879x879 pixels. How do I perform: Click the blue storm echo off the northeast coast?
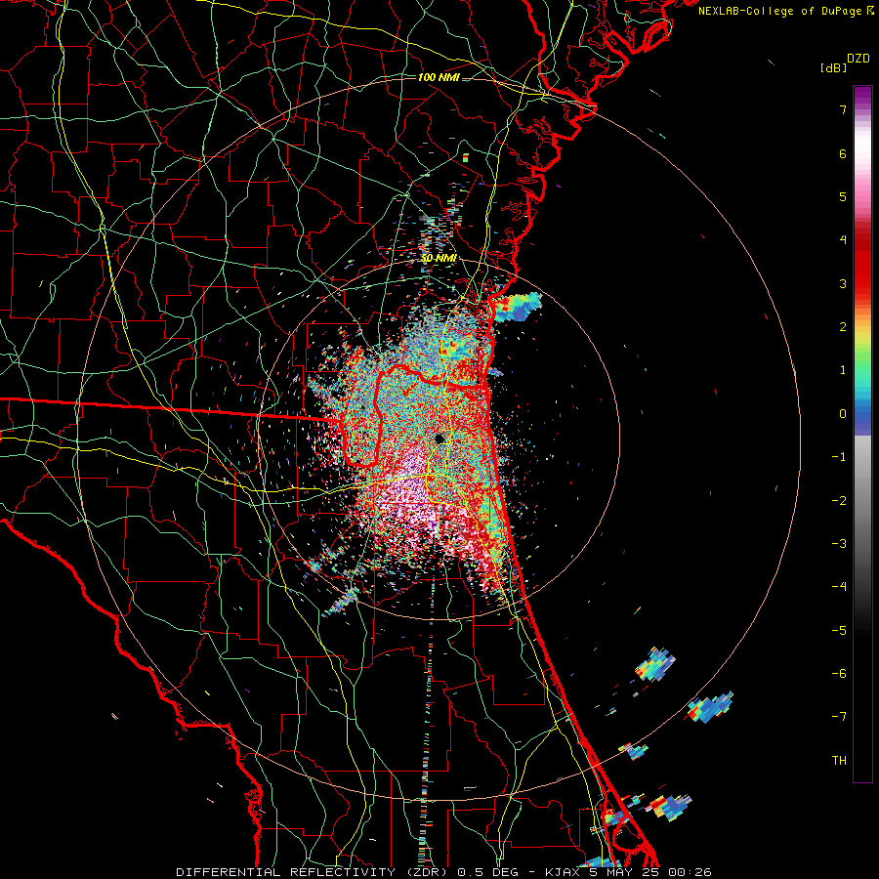point(518,307)
